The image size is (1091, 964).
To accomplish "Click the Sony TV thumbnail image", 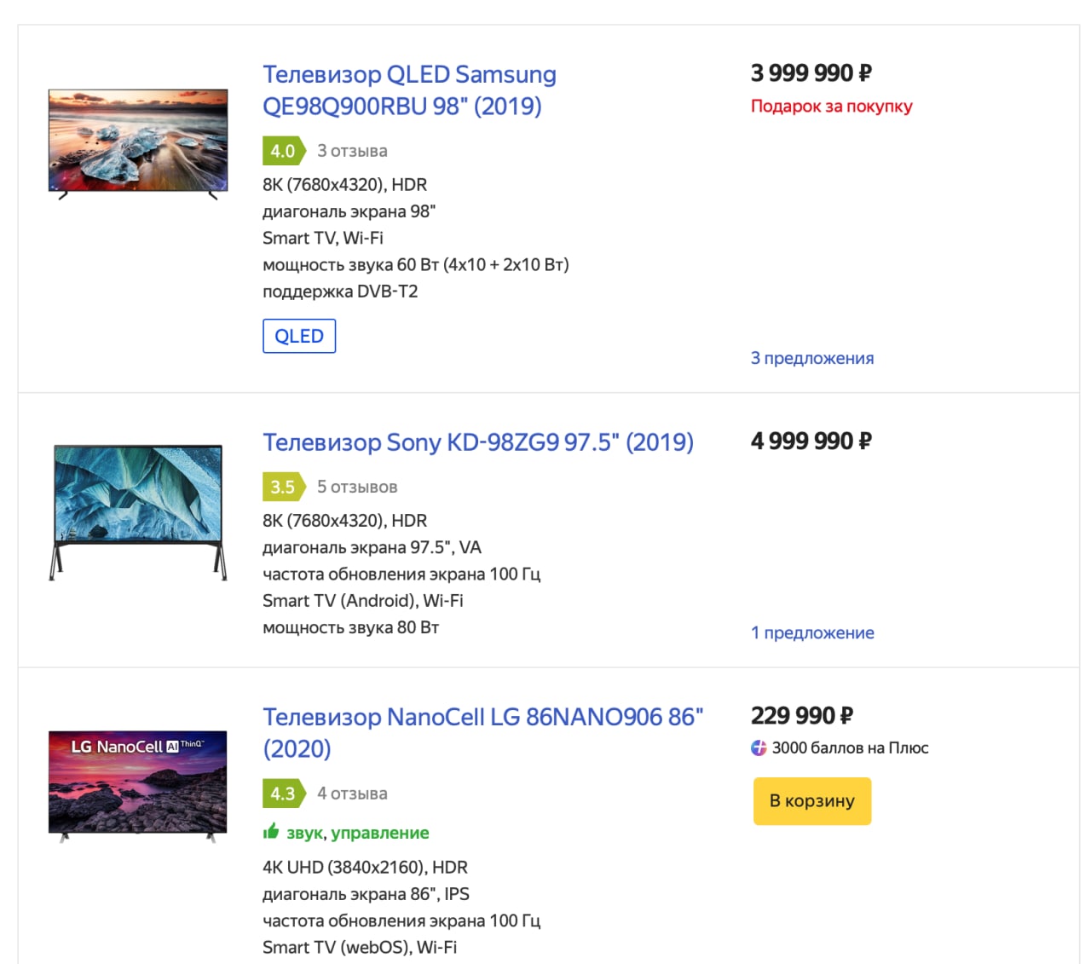I will 138,511.
